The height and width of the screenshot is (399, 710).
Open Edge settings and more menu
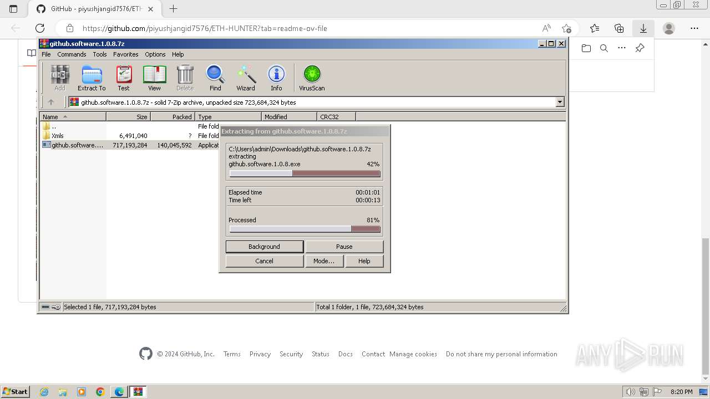point(694,28)
